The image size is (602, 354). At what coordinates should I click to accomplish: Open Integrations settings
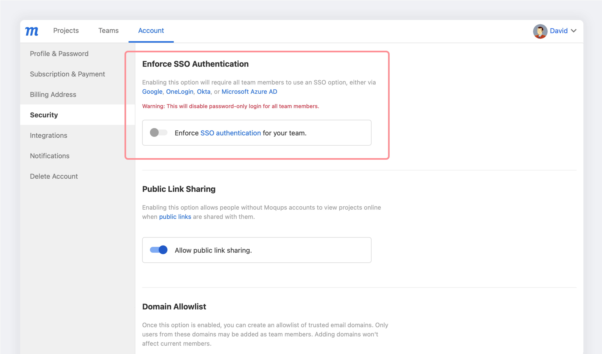coord(49,135)
